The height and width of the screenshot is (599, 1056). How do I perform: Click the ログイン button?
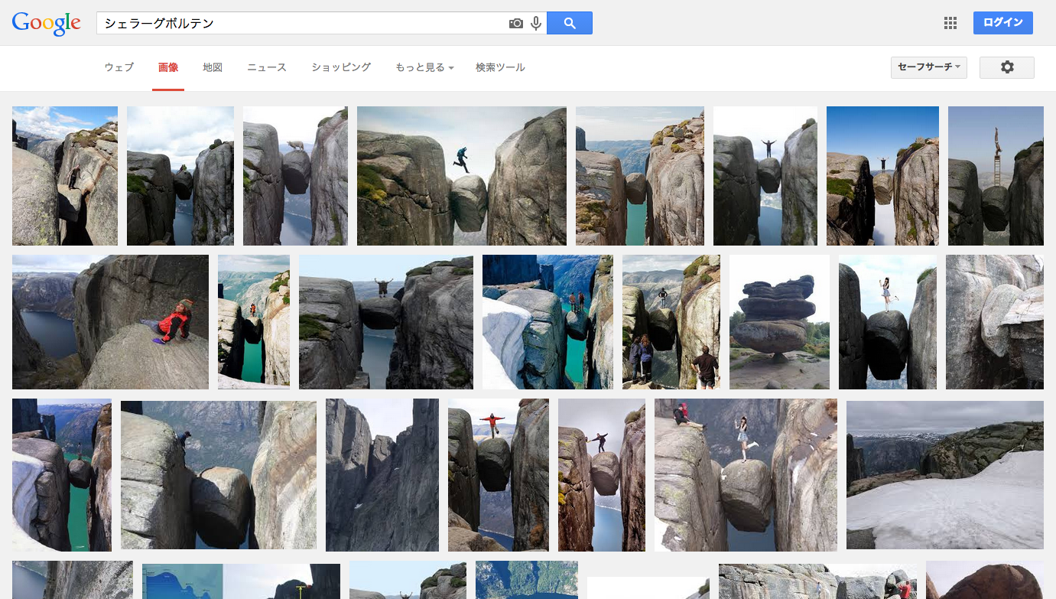point(1002,23)
